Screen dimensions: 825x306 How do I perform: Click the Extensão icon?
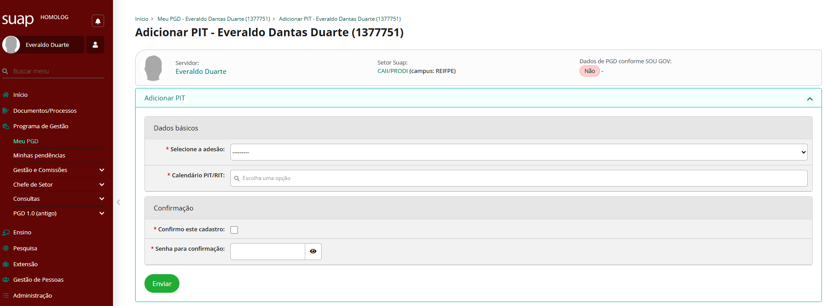(6, 264)
